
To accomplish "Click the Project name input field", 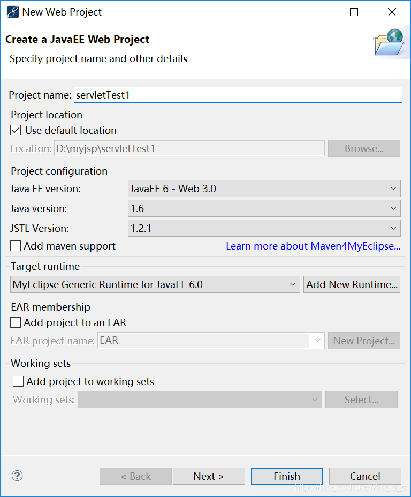I will [x=238, y=95].
